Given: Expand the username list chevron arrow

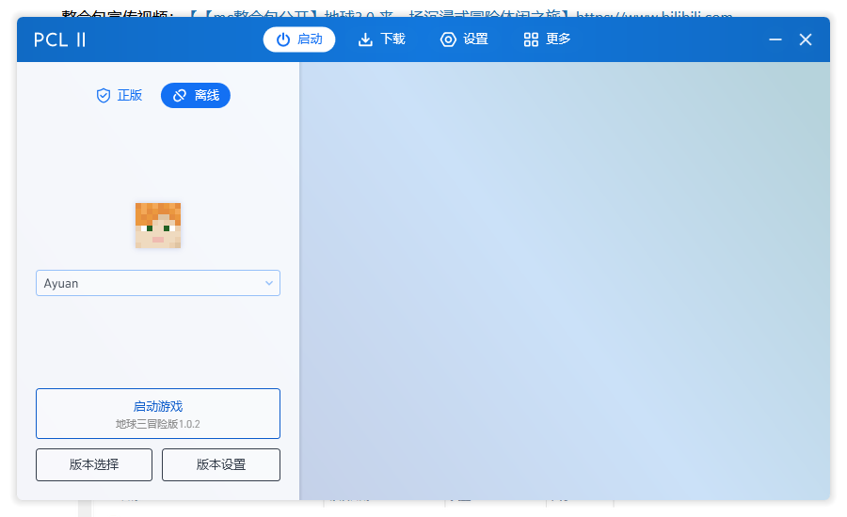Looking at the screenshot, I should (x=268, y=283).
